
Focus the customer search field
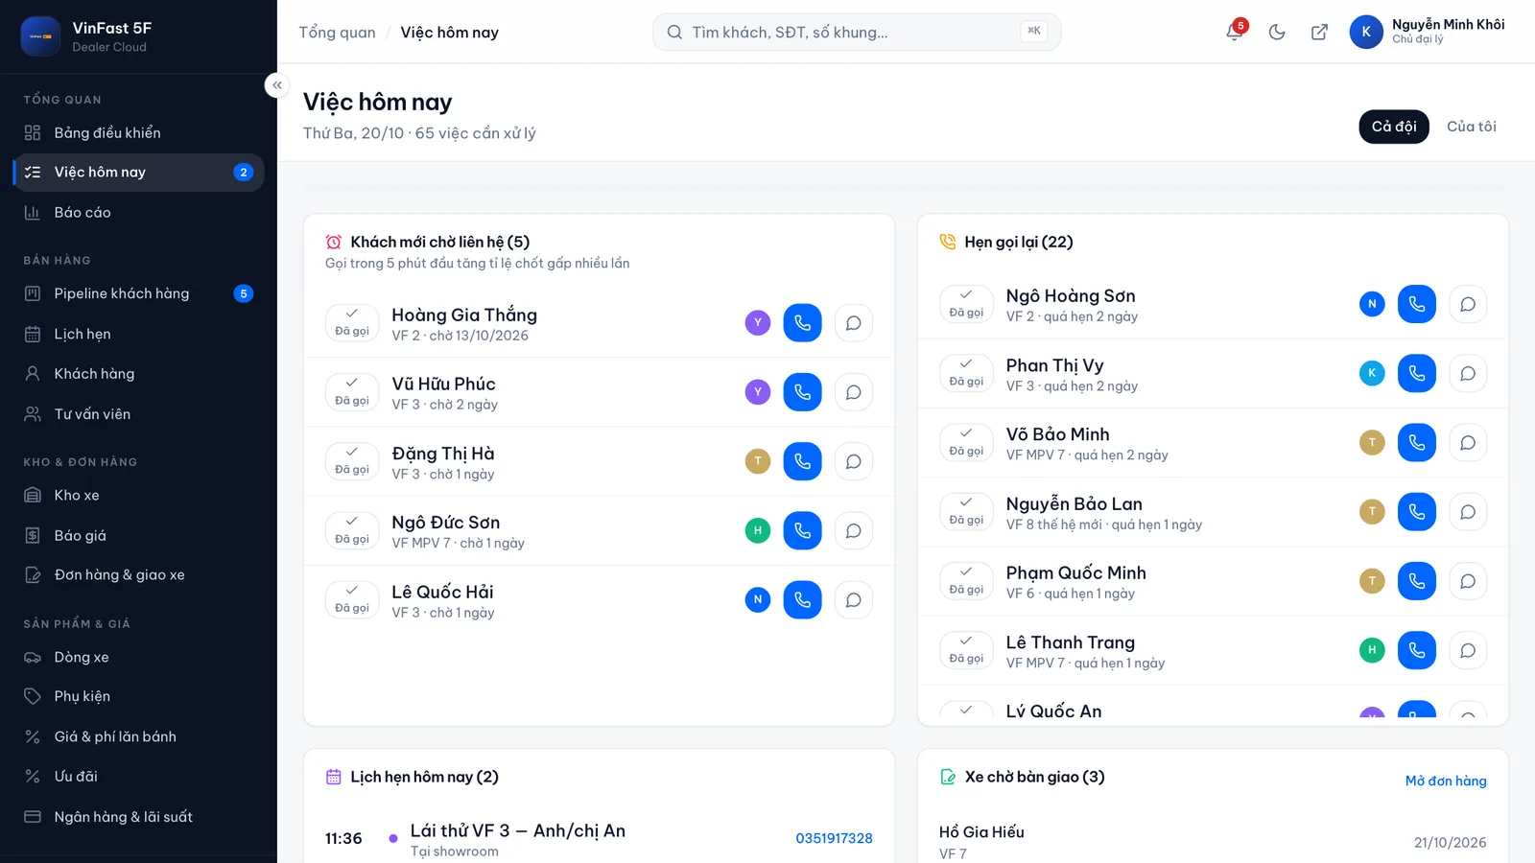tap(857, 32)
